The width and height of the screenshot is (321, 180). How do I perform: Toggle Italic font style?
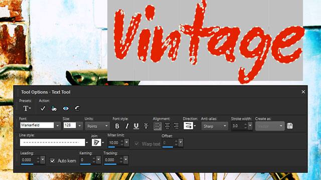(x=127, y=126)
